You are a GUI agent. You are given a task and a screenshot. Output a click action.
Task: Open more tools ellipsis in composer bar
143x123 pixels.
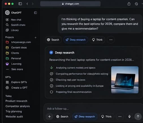[x=120, y=116]
